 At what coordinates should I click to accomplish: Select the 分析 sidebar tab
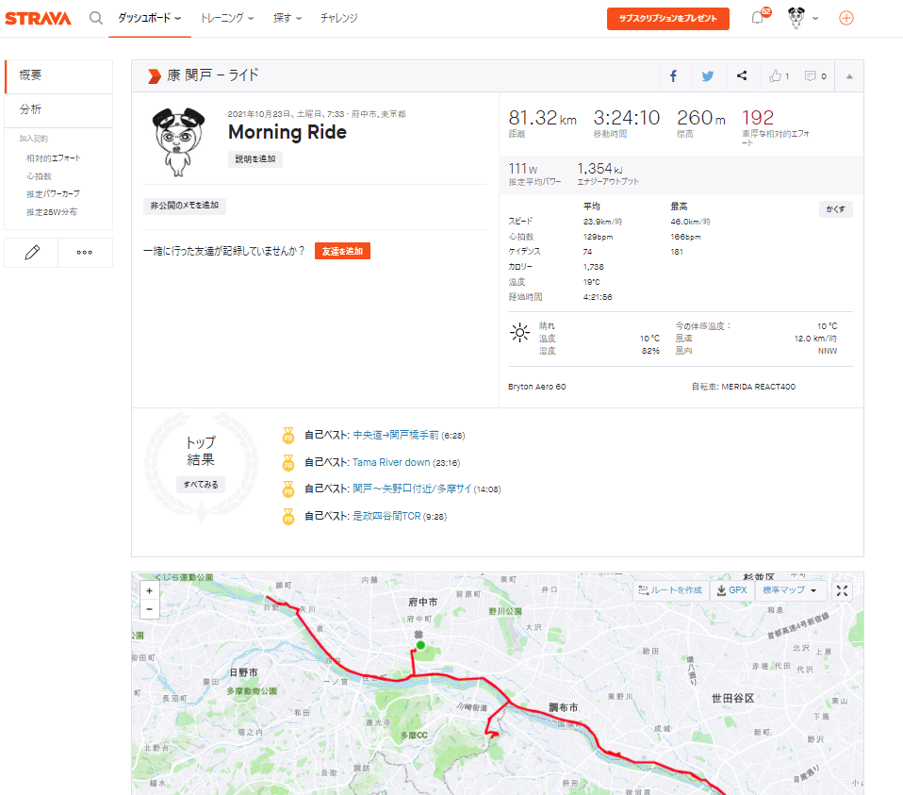point(31,109)
